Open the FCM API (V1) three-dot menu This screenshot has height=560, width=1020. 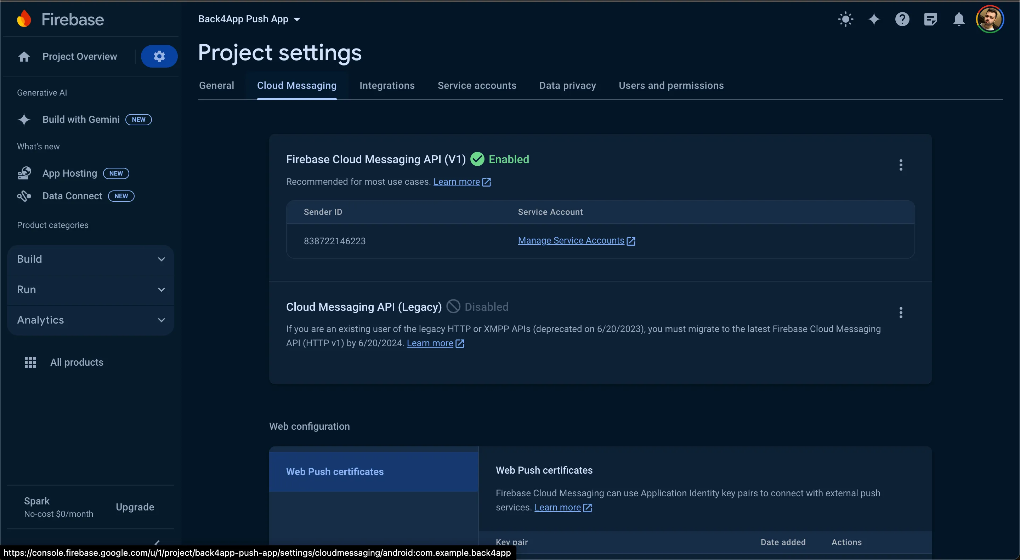[x=901, y=165]
